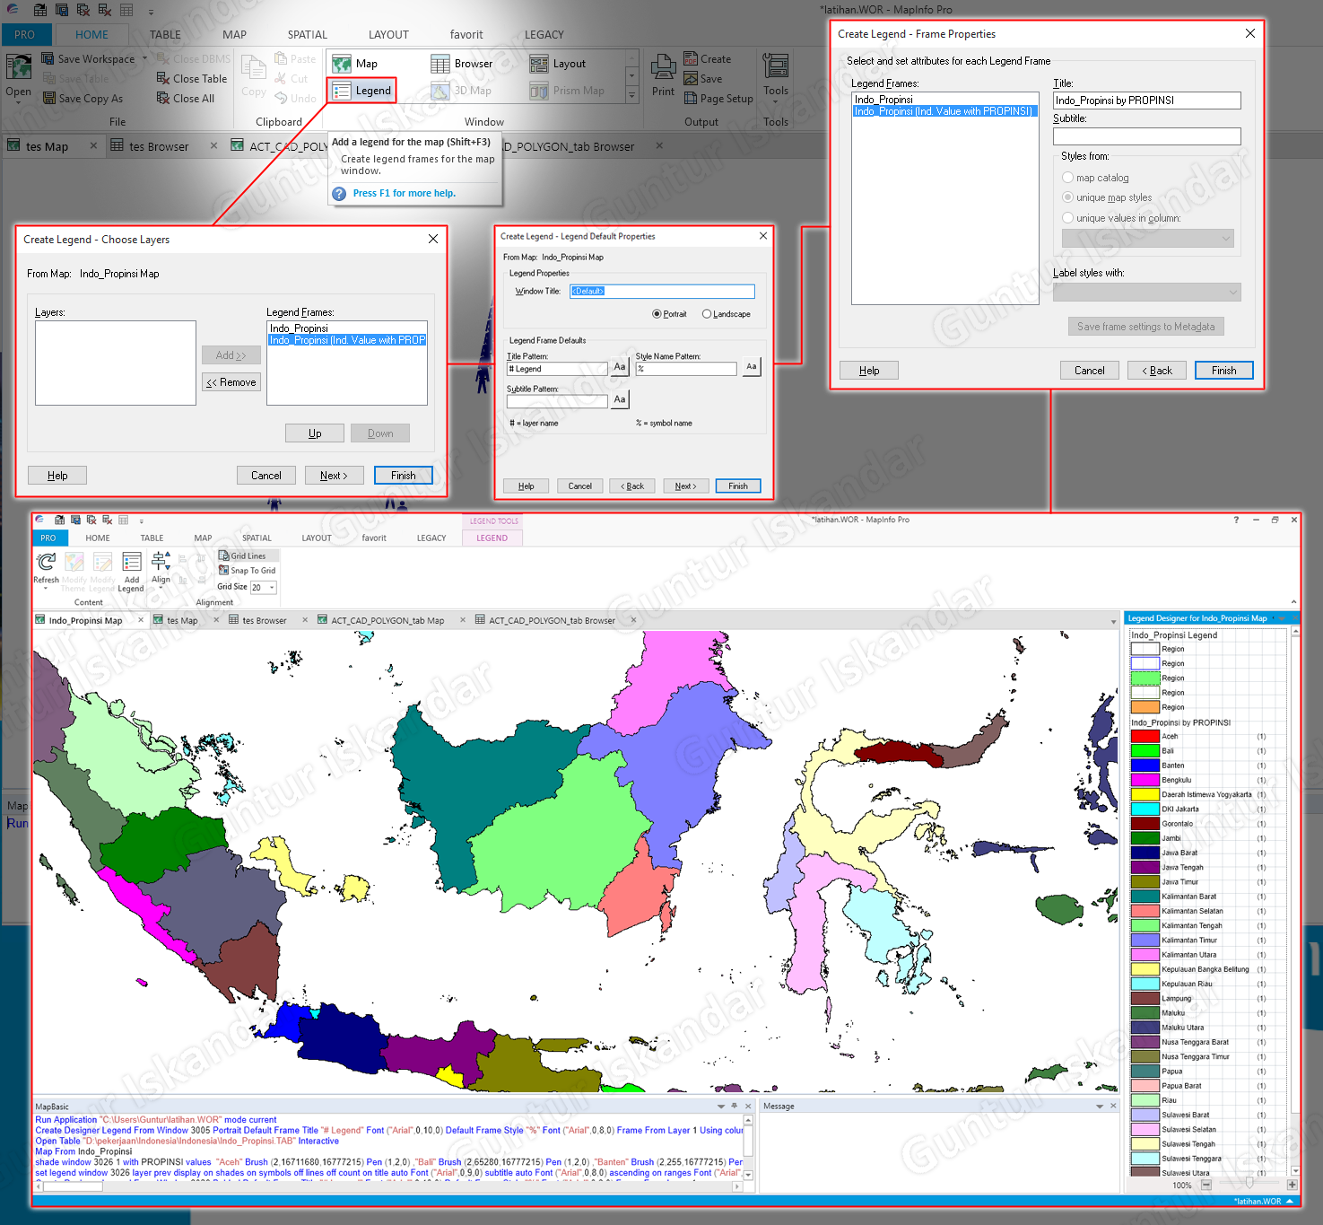Select the map catalog styles option
The height and width of the screenshot is (1225, 1323).
pos(1067,178)
